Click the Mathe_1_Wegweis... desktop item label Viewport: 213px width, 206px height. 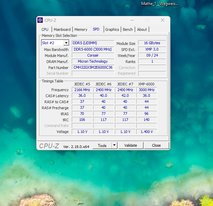[x=160, y=4]
